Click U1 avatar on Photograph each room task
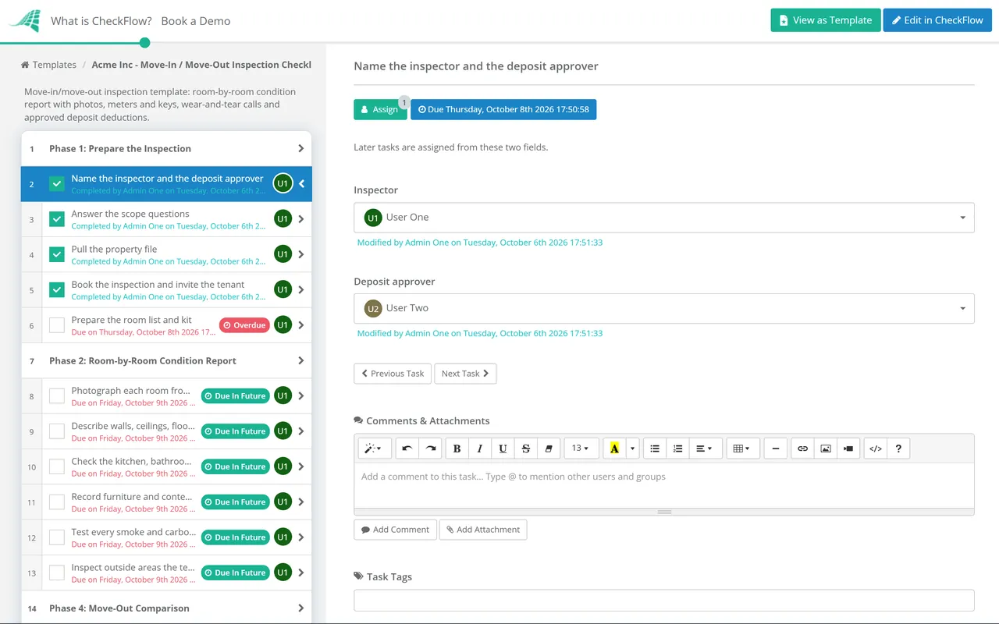This screenshot has height=624, width=999. [x=283, y=395]
